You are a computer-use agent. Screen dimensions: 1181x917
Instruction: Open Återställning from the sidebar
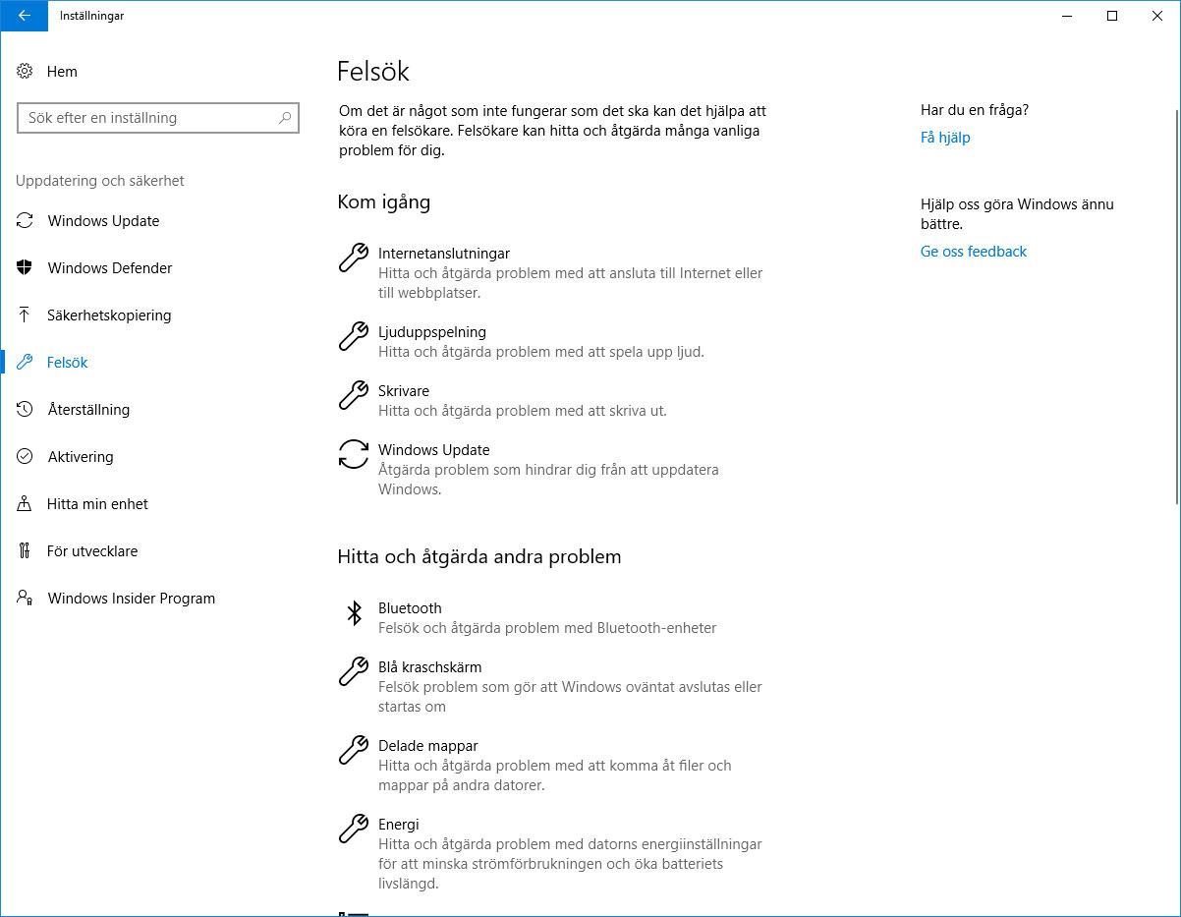[89, 409]
